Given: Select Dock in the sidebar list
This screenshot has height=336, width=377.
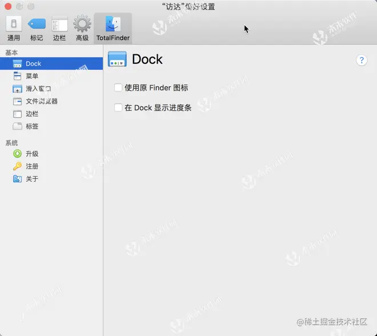Looking at the screenshot, I should (51, 63).
